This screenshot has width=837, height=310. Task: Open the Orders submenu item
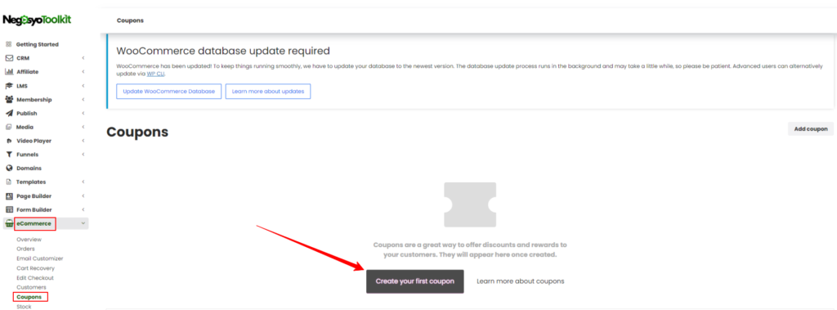(x=25, y=249)
